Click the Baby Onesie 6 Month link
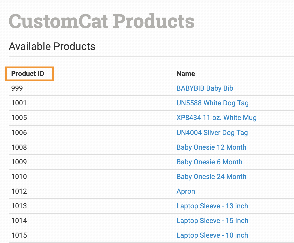 click(209, 162)
